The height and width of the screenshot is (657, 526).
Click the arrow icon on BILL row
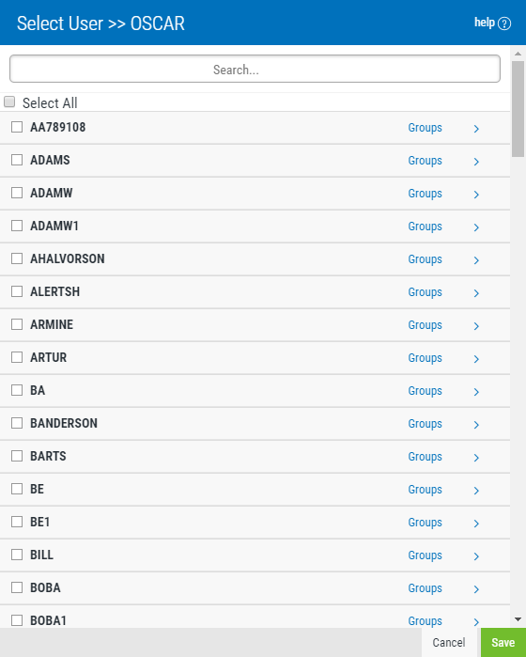[x=476, y=556]
